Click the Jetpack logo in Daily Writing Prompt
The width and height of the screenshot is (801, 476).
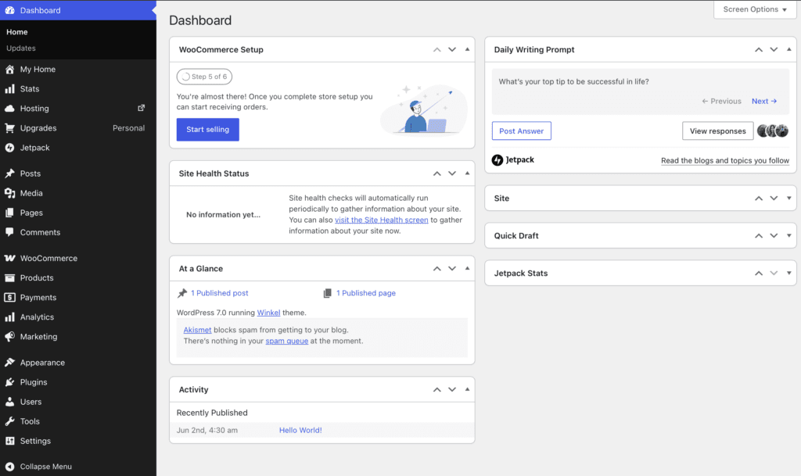coord(513,159)
